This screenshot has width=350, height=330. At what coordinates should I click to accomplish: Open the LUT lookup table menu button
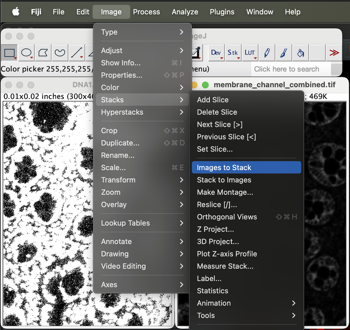coord(250,53)
